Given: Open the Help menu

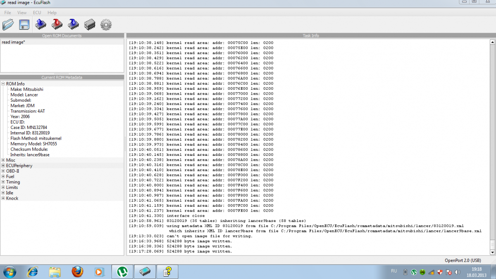Looking at the screenshot, I should 52,13.
